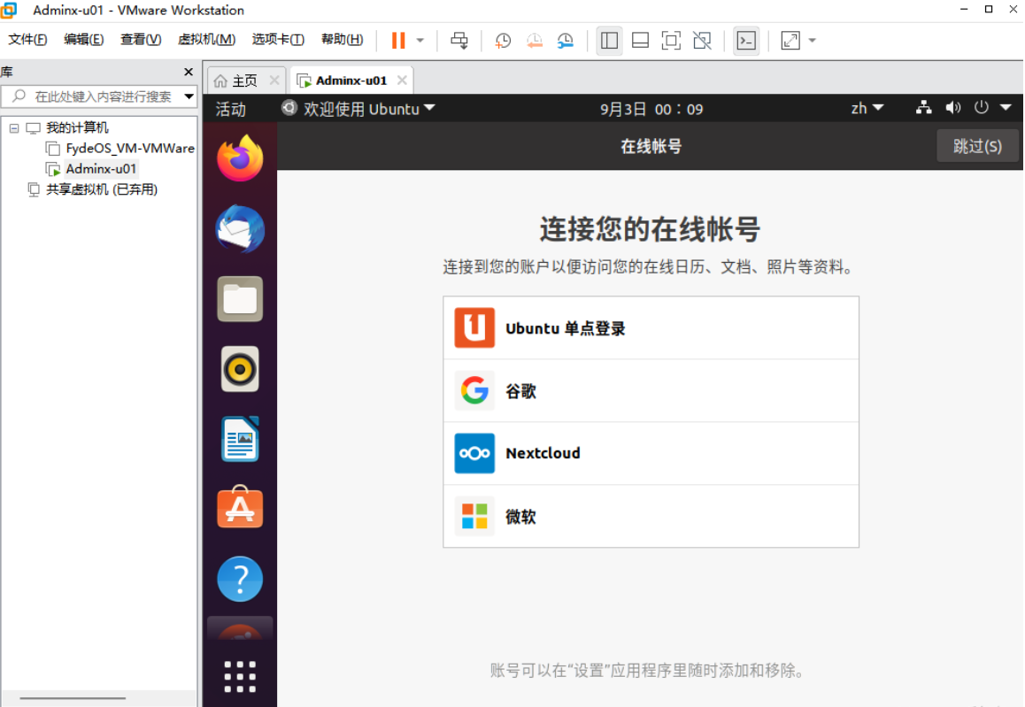Click the stretch guest display icon
This screenshot has height=707, width=1025.
point(790,41)
